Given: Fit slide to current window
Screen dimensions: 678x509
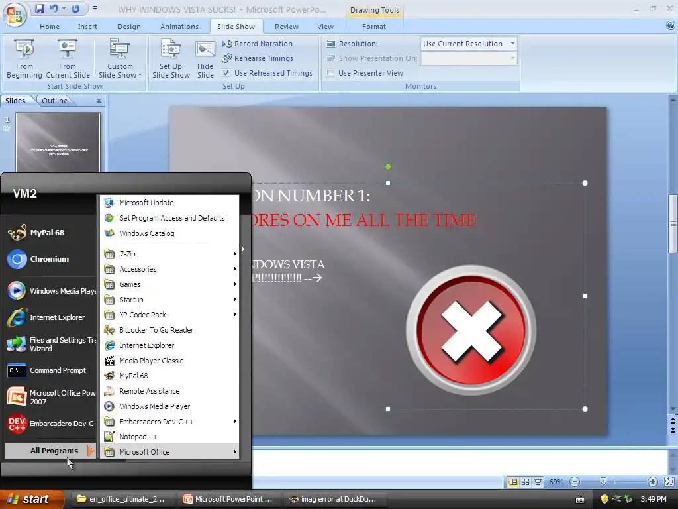Looking at the screenshot, I should tap(669, 482).
